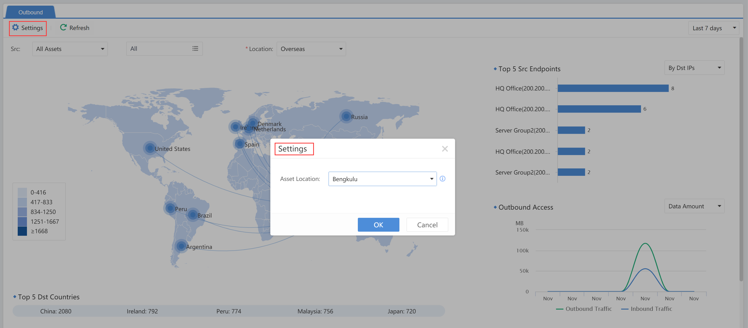Click the top HQ Office bar

[x=613, y=88]
